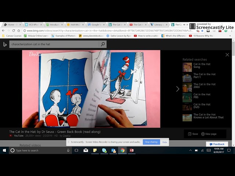
Task: Click the microphone icon in taskbar search
Action: point(68,150)
